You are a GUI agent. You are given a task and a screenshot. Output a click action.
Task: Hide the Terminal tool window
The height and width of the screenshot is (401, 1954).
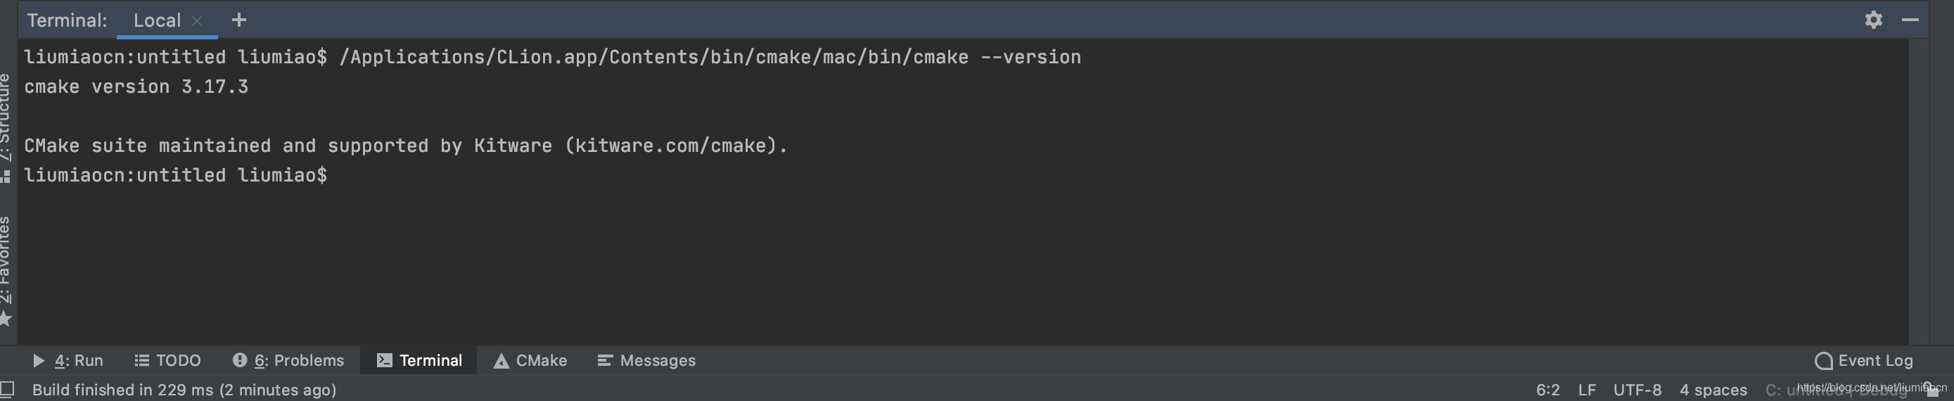[1910, 20]
